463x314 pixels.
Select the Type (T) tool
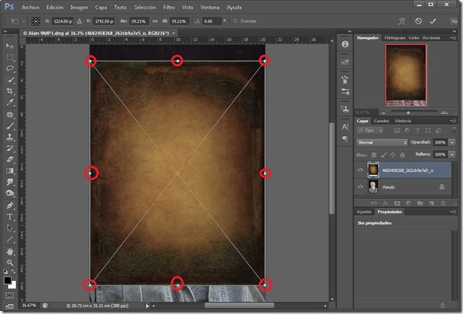click(11, 216)
